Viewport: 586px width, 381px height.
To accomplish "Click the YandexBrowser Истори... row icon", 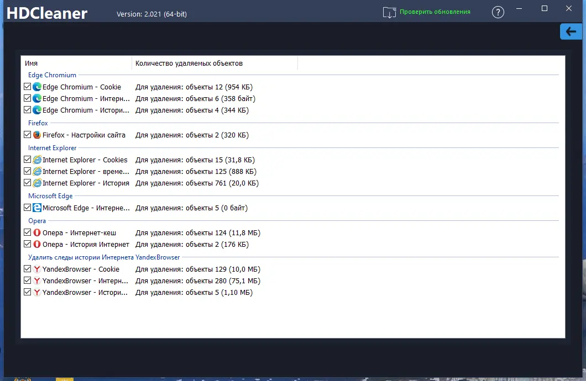I will [x=37, y=292].
